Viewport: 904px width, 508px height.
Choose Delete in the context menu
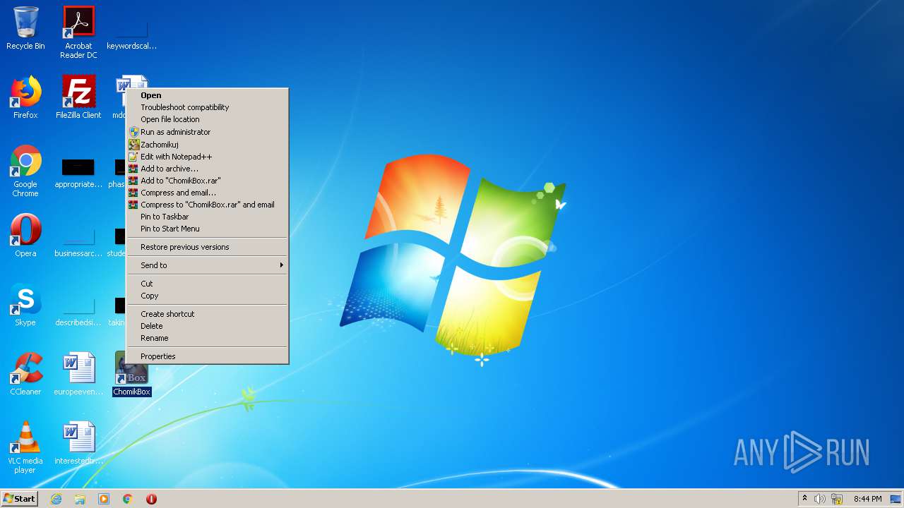click(x=207, y=326)
